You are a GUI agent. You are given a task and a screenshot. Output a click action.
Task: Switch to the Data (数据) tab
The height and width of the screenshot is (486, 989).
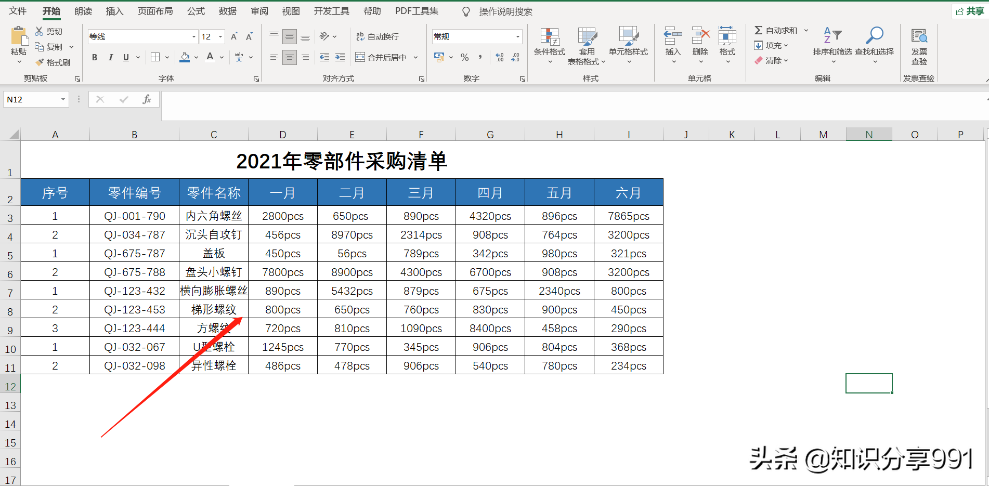pos(228,11)
